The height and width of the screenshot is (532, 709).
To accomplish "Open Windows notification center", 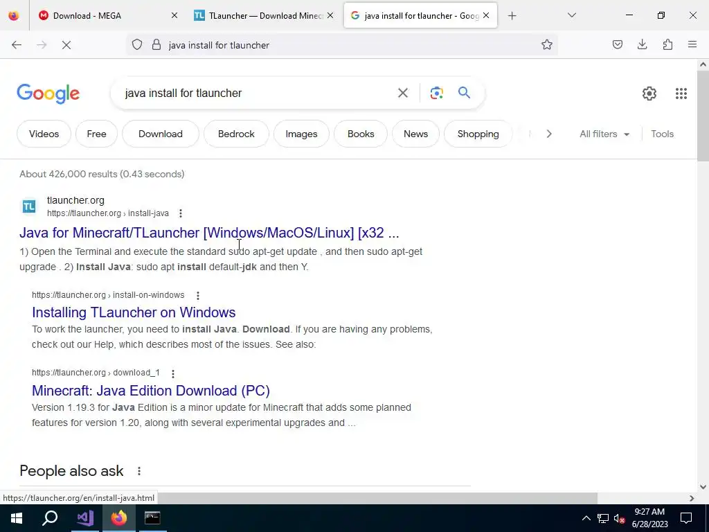I will 686,518.
